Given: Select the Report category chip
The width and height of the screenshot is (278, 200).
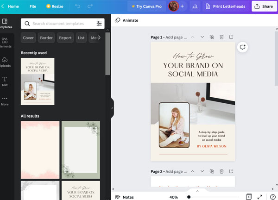Looking at the screenshot, I should click(x=65, y=37).
